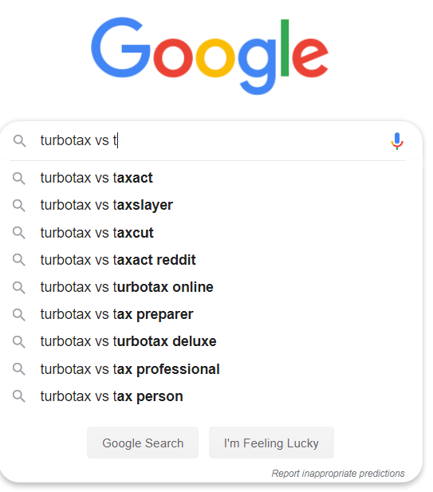Click the magnifier icon beside 'turbotax vs tax person'

(19, 396)
